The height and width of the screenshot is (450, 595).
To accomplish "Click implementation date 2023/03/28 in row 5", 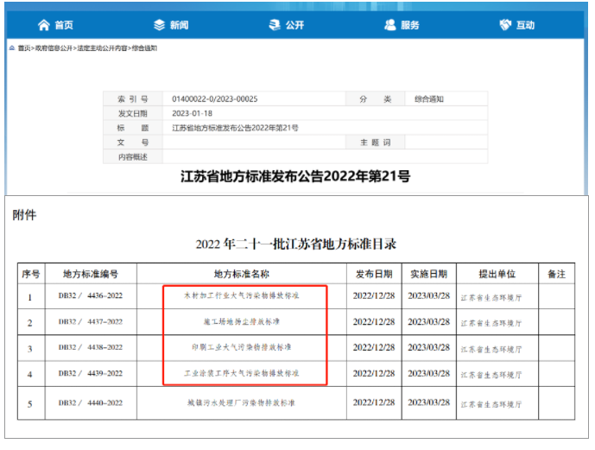I will [429, 402].
